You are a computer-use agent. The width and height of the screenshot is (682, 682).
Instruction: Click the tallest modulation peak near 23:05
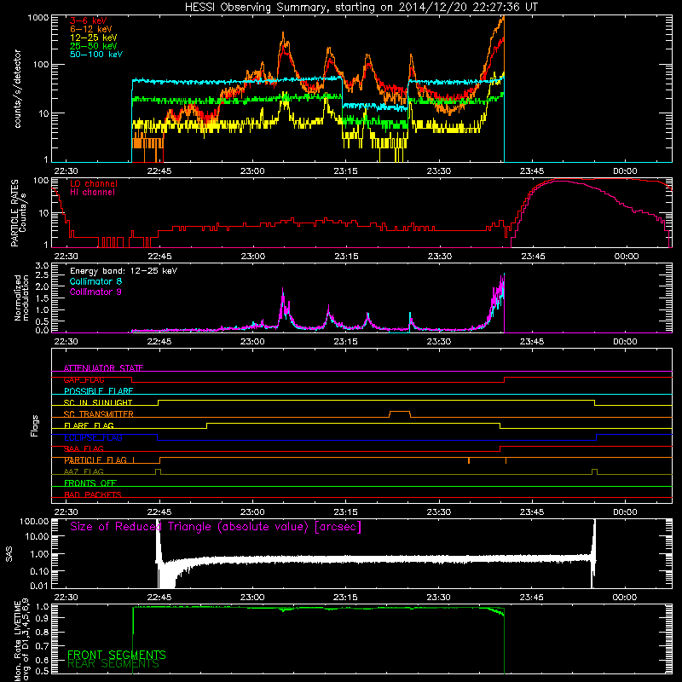(283, 289)
